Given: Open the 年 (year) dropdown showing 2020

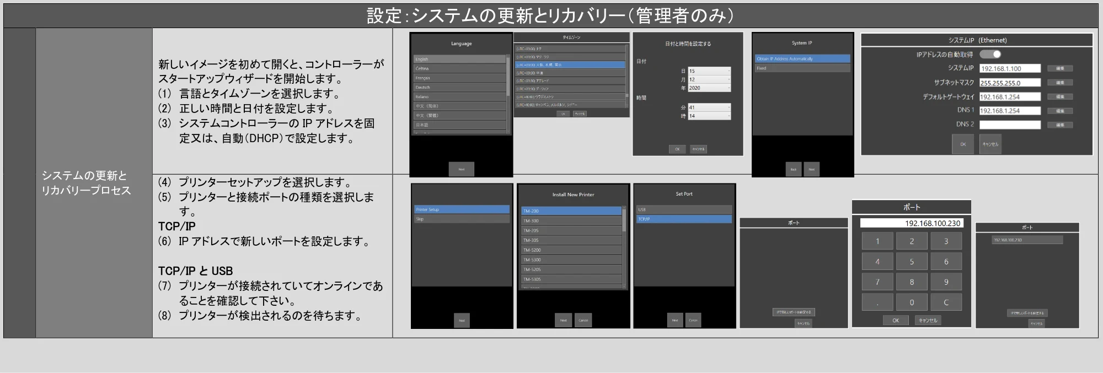Looking at the screenshot, I should (709, 88).
